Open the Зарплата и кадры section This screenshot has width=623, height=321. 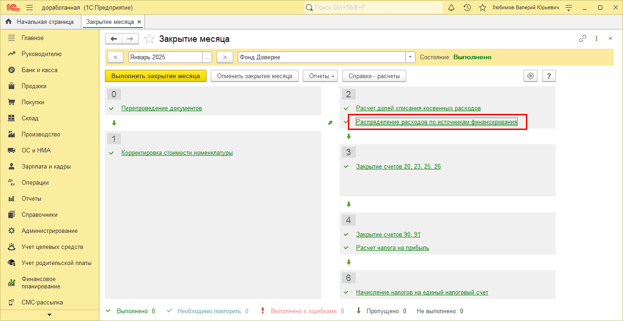tap(46, 167)
